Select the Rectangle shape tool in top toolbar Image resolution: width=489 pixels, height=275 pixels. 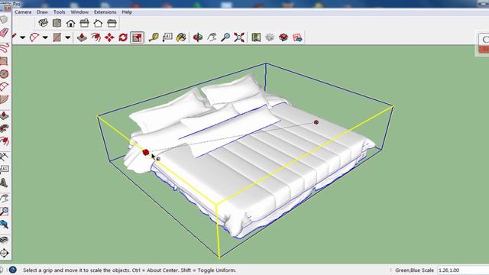pyautogui.click(x=57, y=37)
